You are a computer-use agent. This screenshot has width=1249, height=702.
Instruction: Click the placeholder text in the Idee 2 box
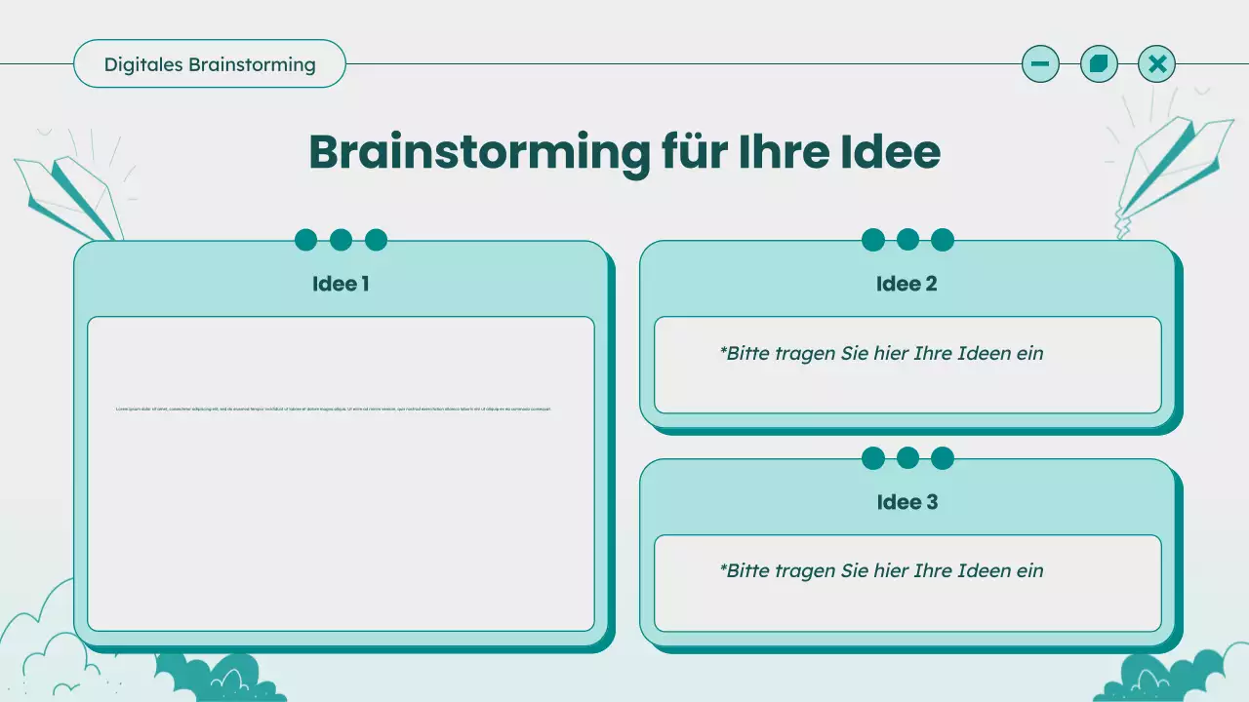pos(881,354)
